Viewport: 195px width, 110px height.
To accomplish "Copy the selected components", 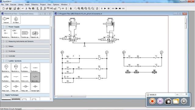I will coord(30,9).
